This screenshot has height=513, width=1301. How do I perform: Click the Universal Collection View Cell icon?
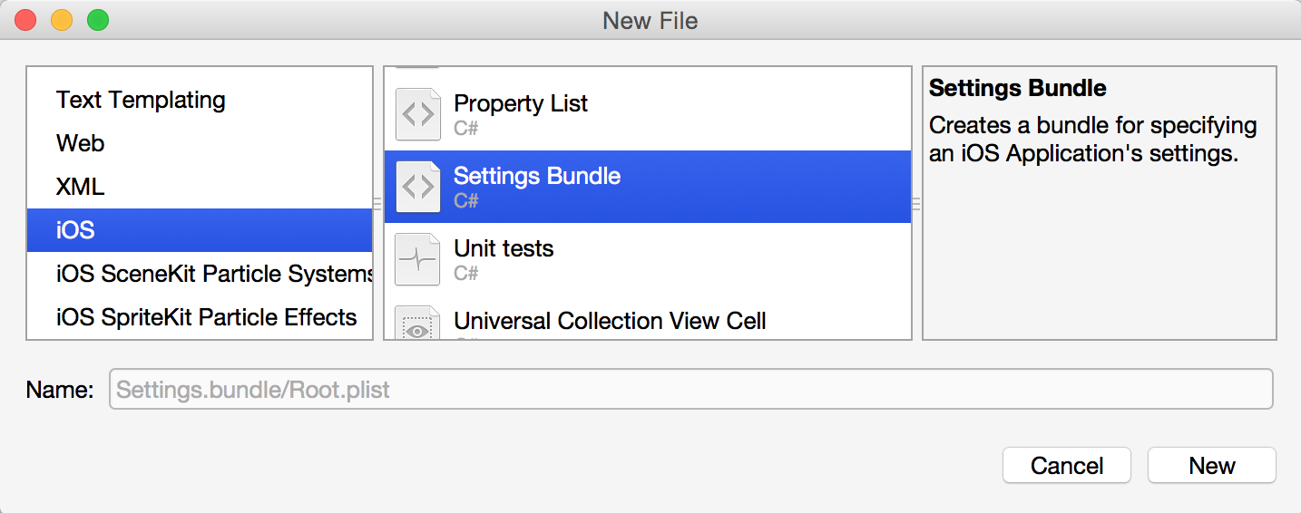[417, 324]
